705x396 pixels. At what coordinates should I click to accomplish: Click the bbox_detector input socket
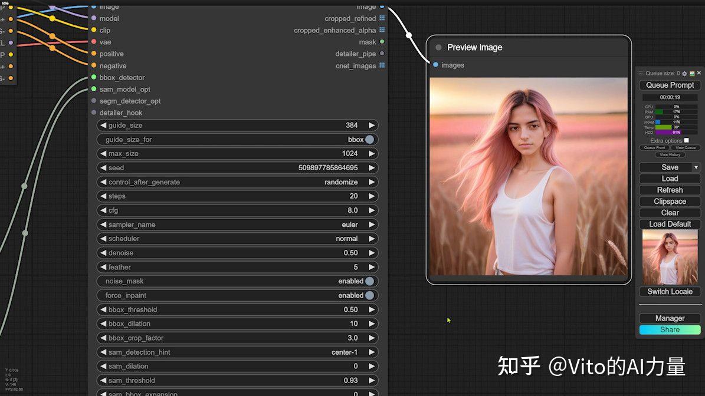pos(94,77)
